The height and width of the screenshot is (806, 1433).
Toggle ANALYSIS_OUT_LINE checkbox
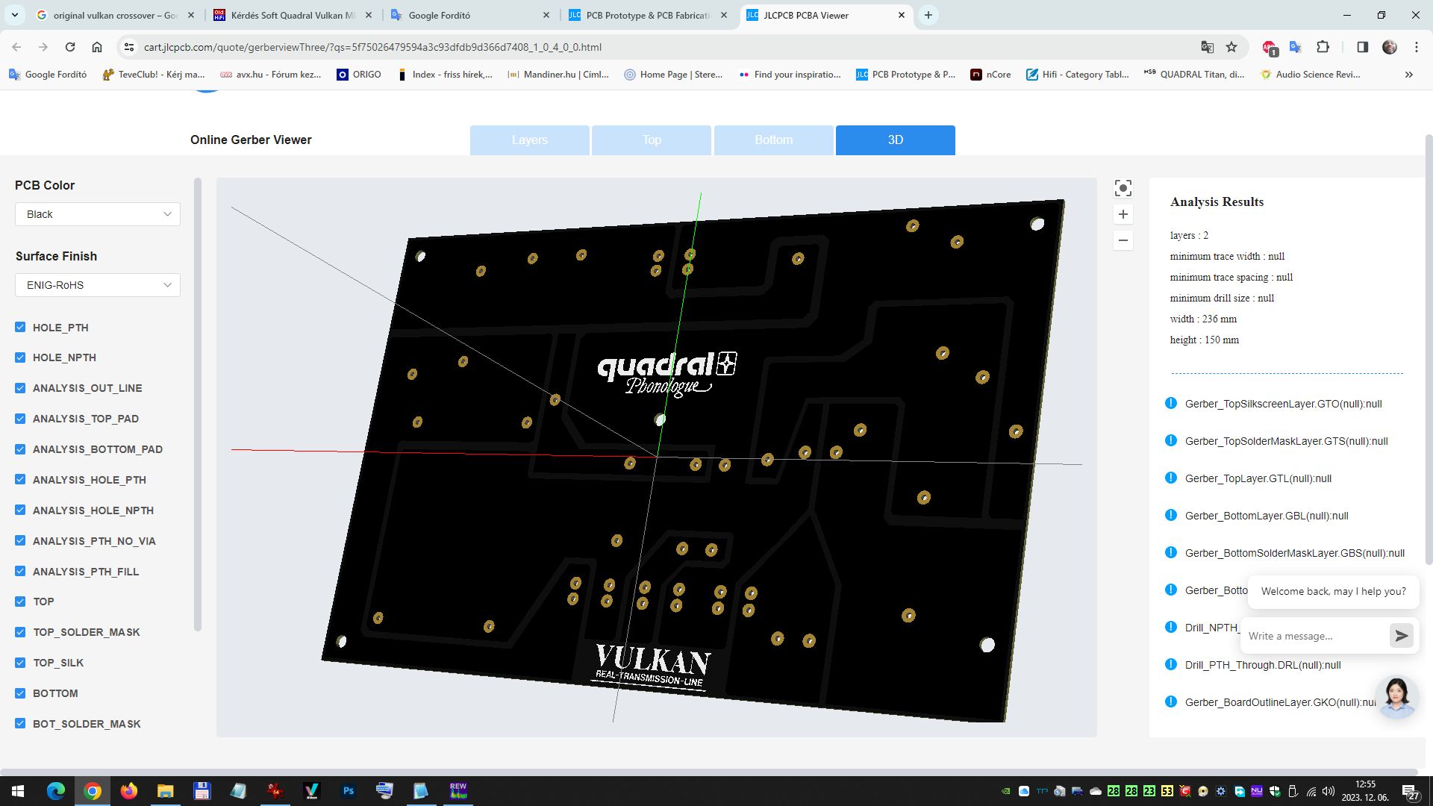[x=20, y=388]
